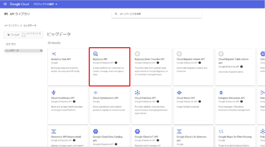The height and width of the screenshot is (147, 265).
Task: Click the search magnifier icon
Action: [x=116, y=14]
